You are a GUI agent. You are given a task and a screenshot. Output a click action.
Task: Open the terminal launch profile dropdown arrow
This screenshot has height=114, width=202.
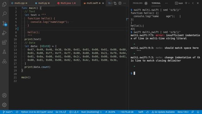[189, 3]
